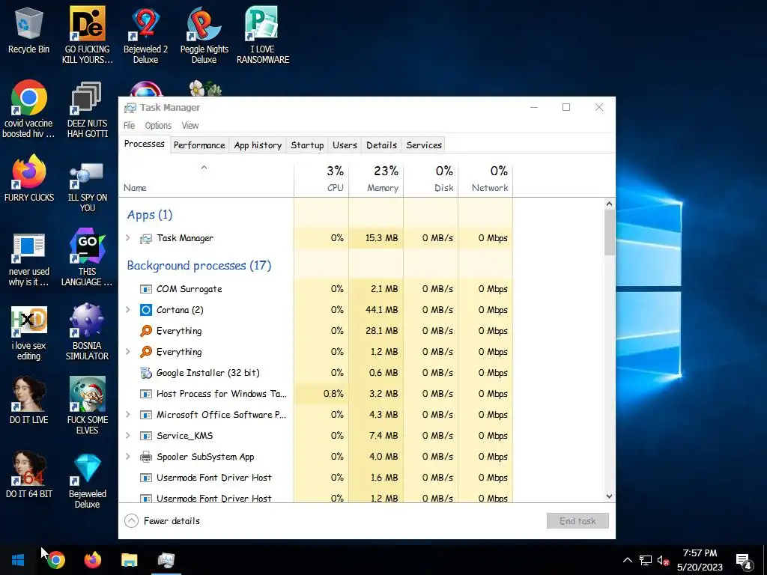Select Usermode Font Driver Host using 1.6 MB
The width and height of the screenshot is (767, 575).
click(x=316, y=477)
